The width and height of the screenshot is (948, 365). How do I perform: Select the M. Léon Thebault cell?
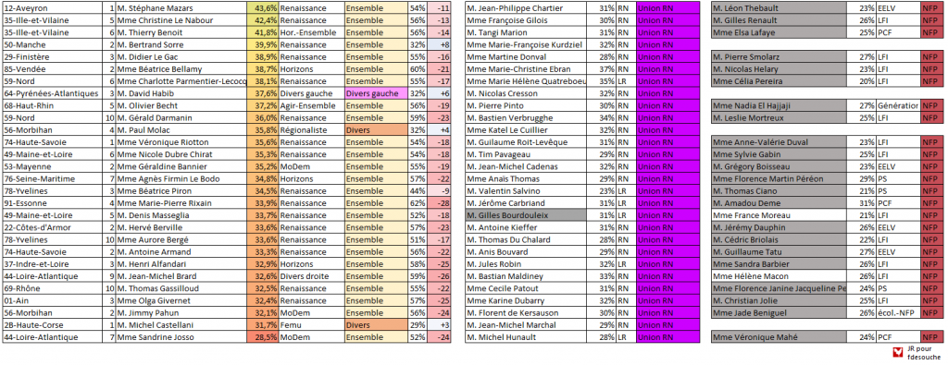[778, 8]
